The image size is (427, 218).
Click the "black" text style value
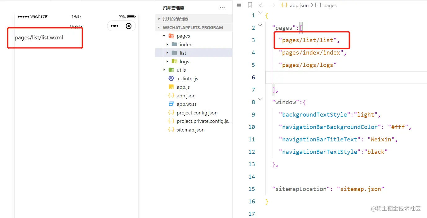(376, 152)
